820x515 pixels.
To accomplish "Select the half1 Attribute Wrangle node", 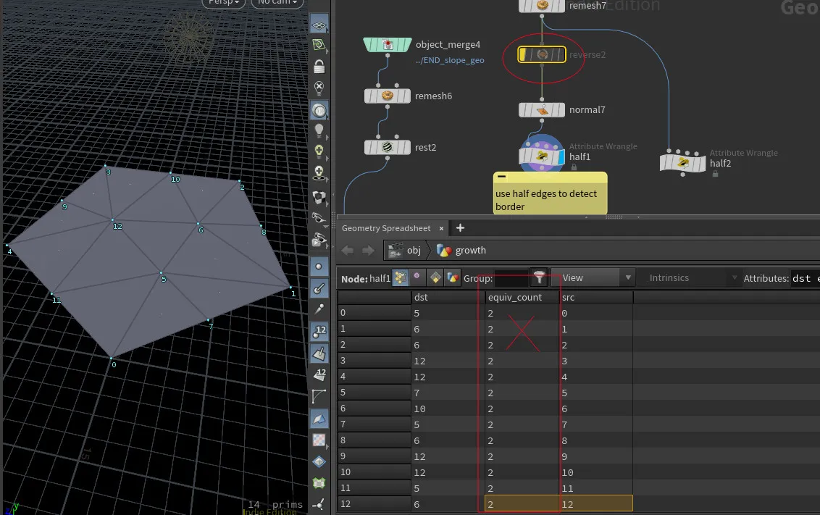I will (x=542, y=156).
